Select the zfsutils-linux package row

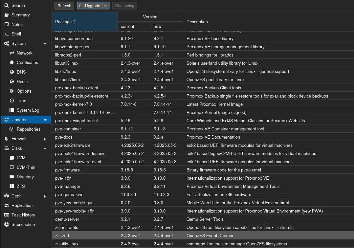tap(203, 244)
